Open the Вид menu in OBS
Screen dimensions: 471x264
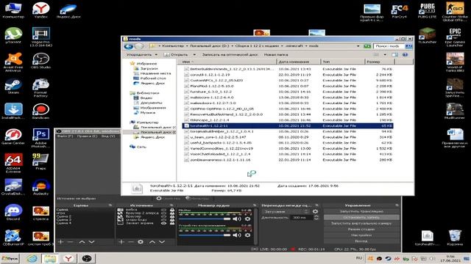click(x=108, y=136)
